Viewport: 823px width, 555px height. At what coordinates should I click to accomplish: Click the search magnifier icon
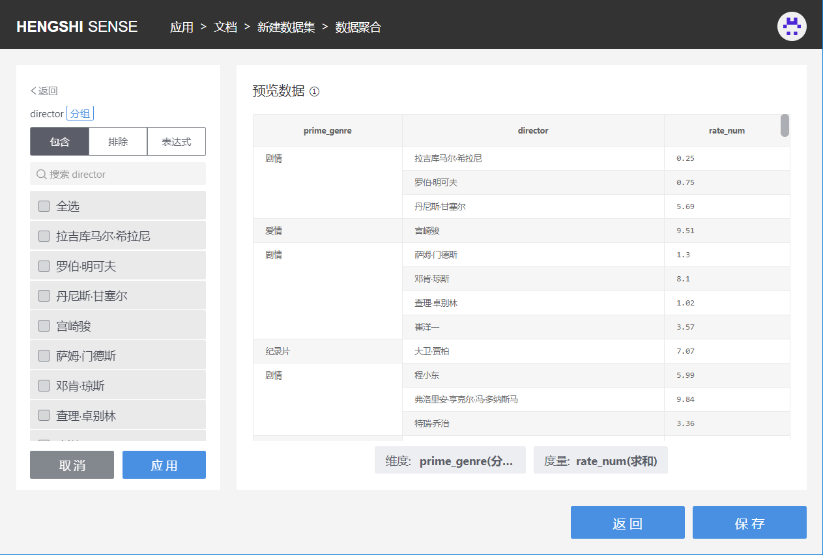(42, 174)
